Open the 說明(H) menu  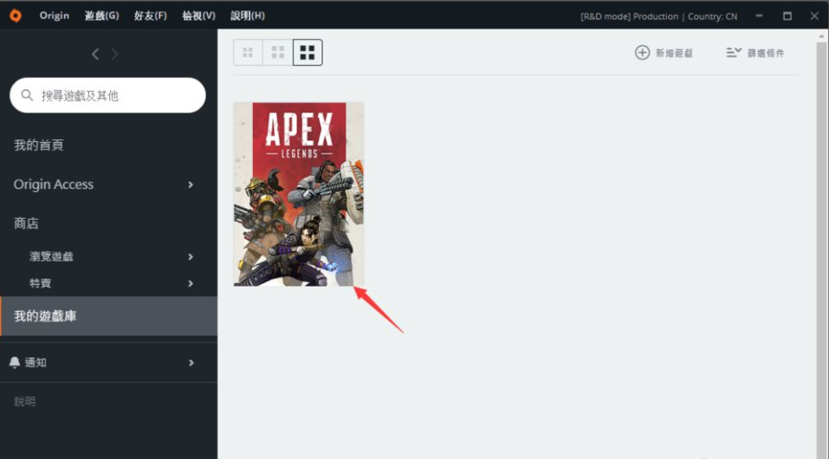pyautogui.click(x=248, y=16)
